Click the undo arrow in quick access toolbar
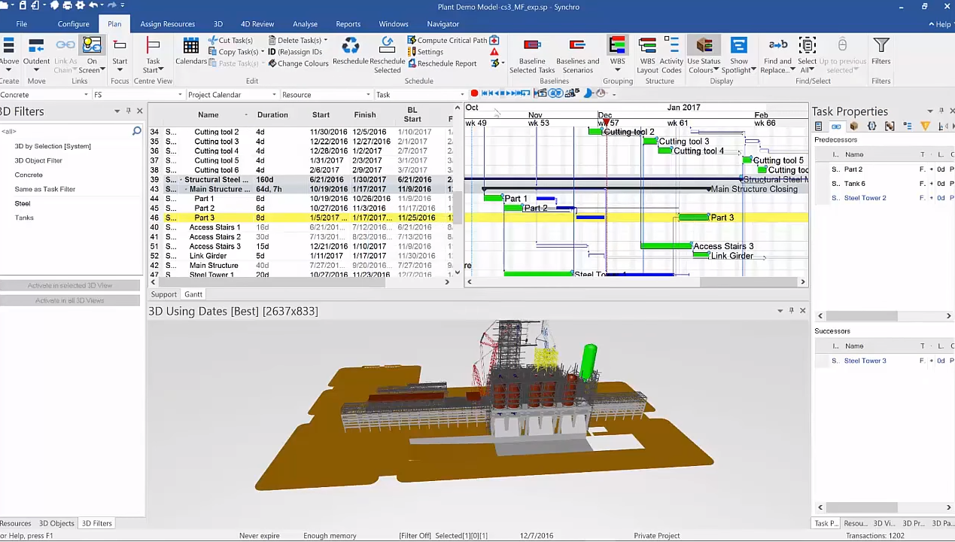 tap(94, 6)
